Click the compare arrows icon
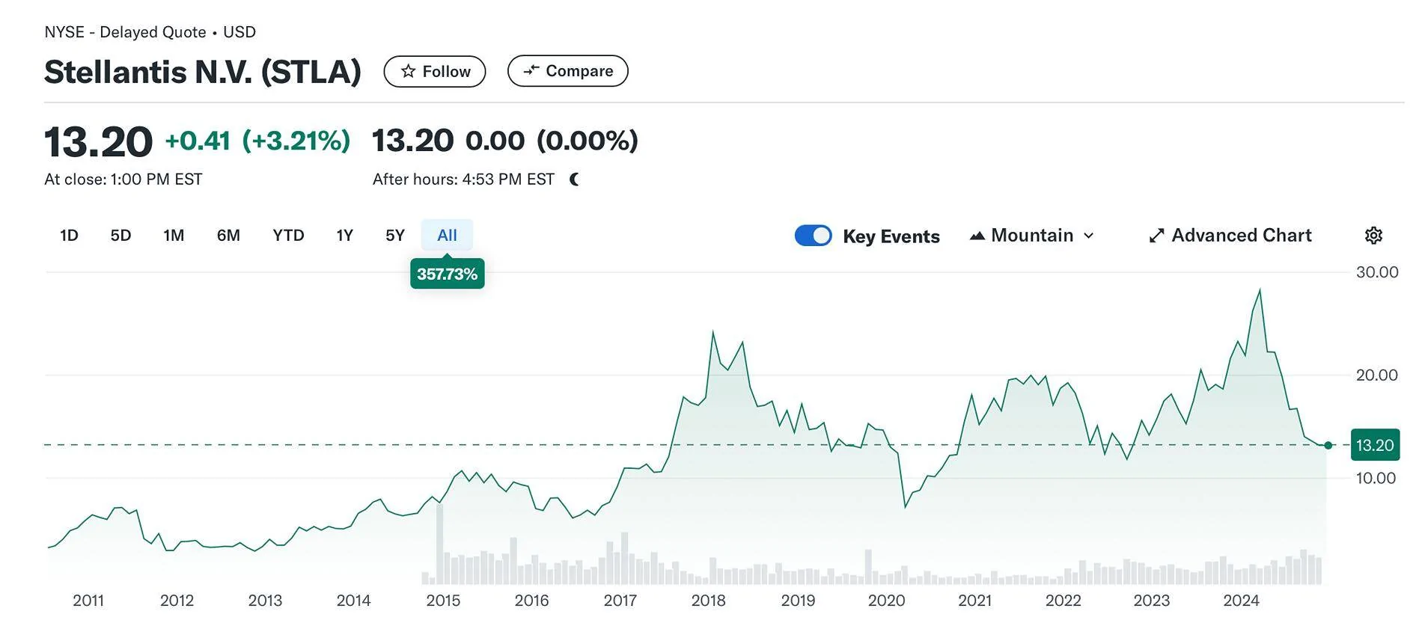This screenshot has width=1422, height=626. (531, 70)
